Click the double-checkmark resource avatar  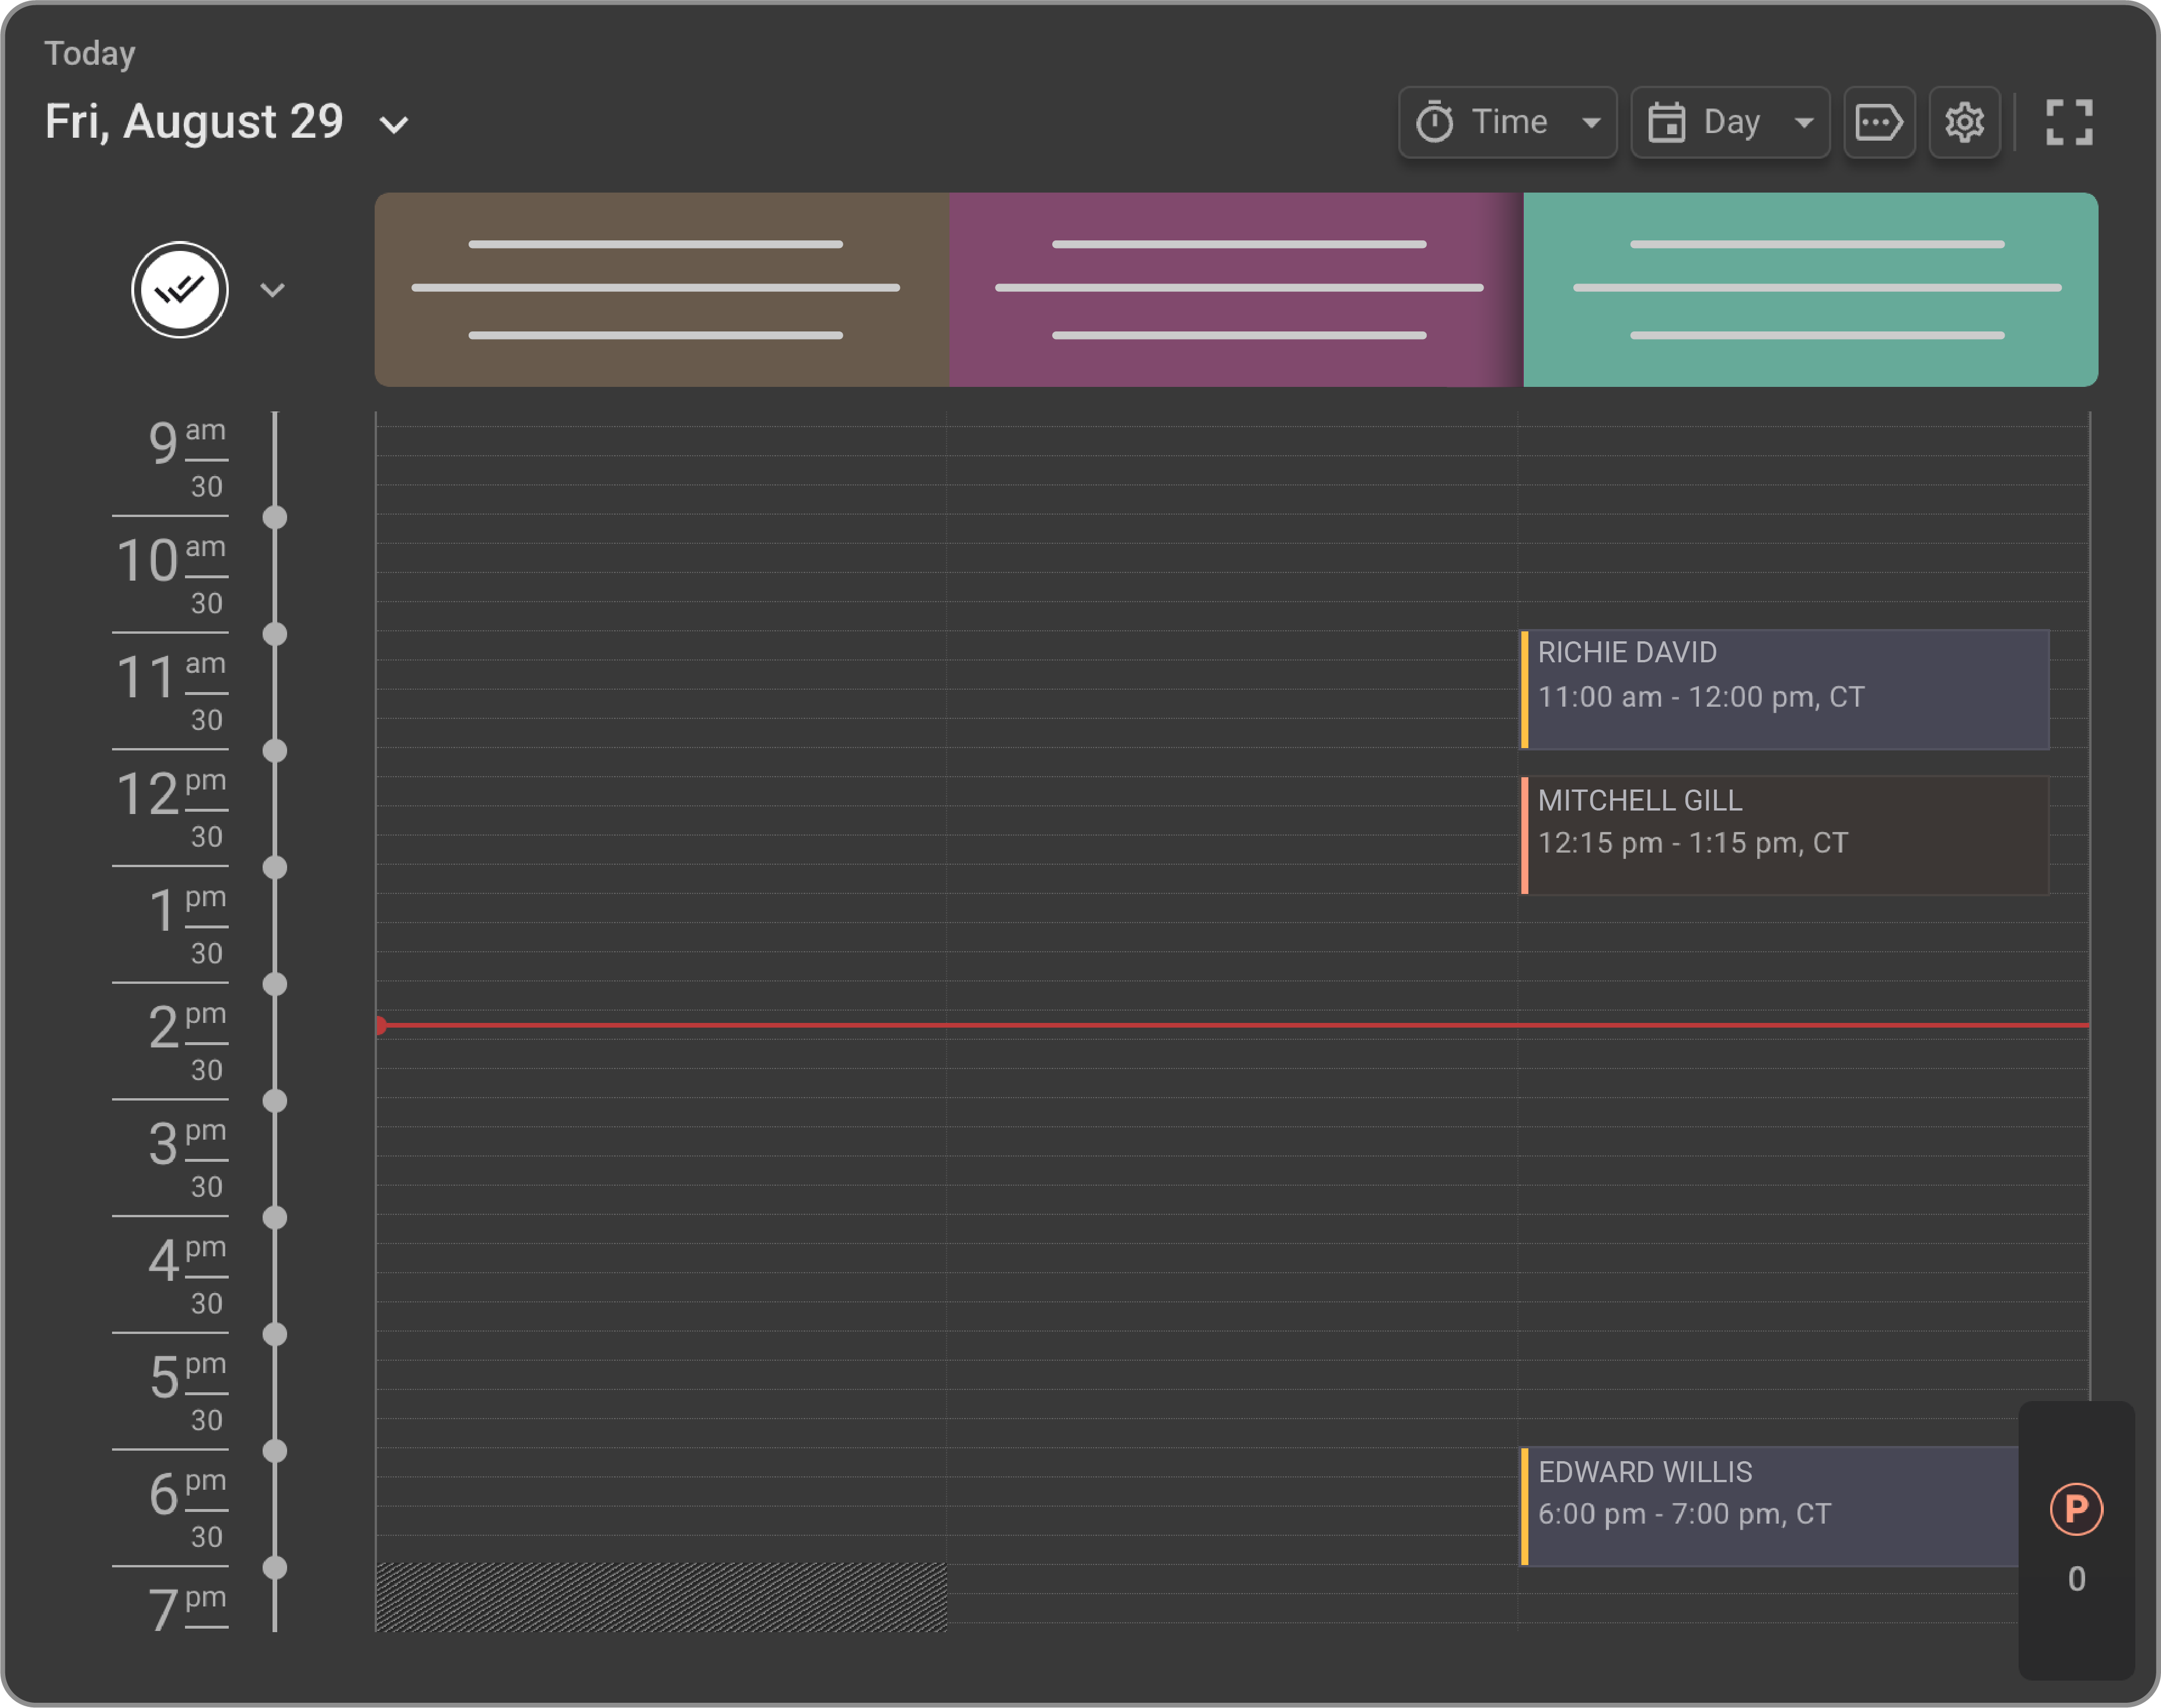click(180, 289)
